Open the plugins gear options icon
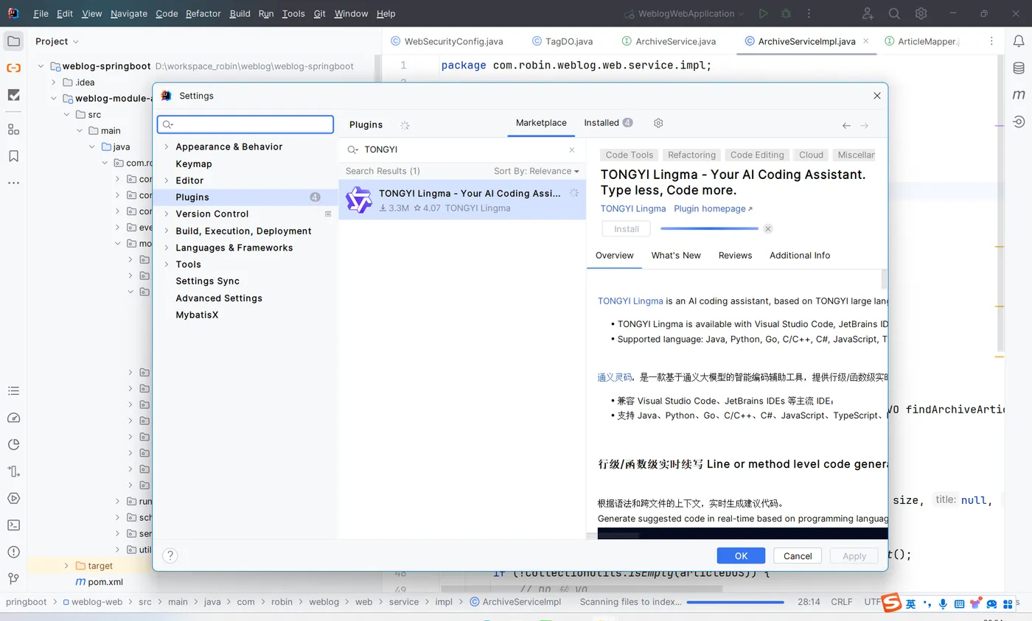 tap(658, 123)
